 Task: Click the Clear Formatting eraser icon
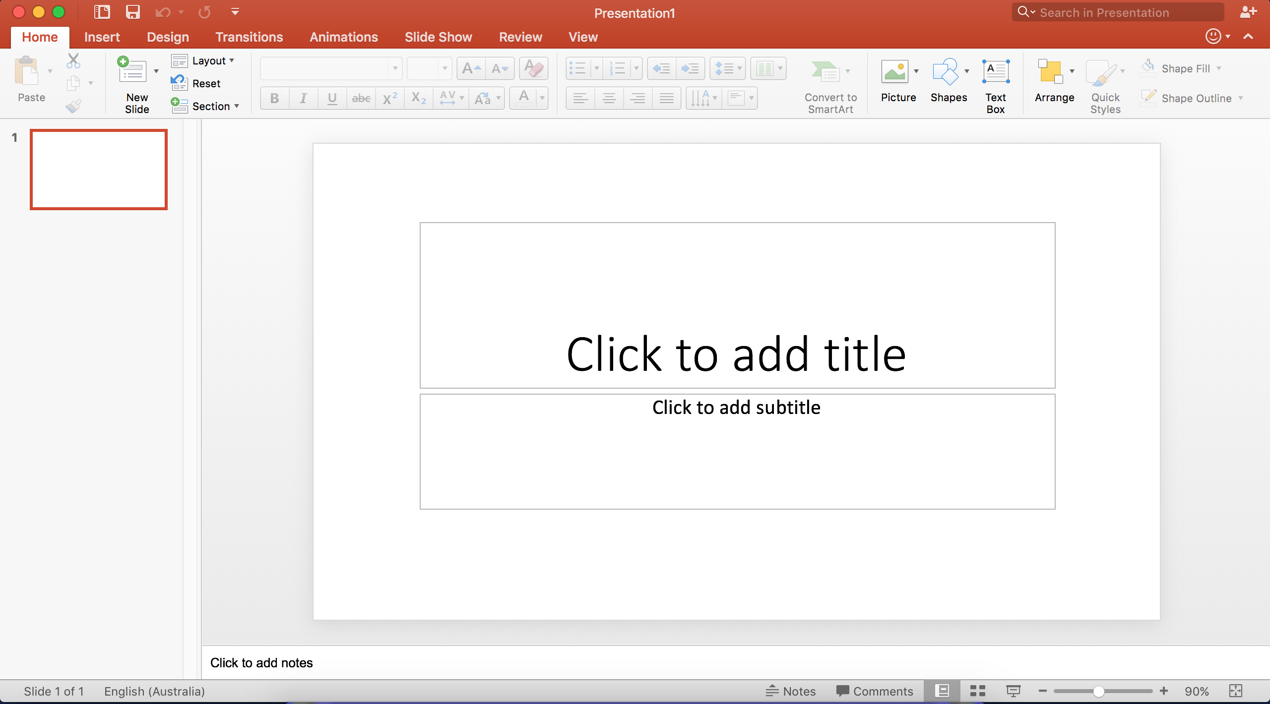click(x=534, y=68)
